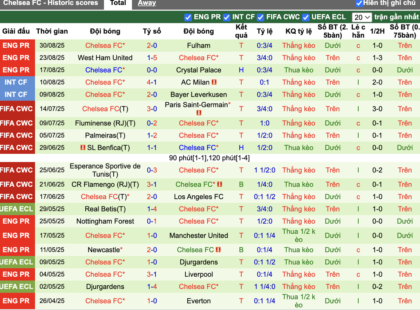Open the 20 recent matches dropdown
The height and width of the screenshot is (310, 420).
(361, 17)
